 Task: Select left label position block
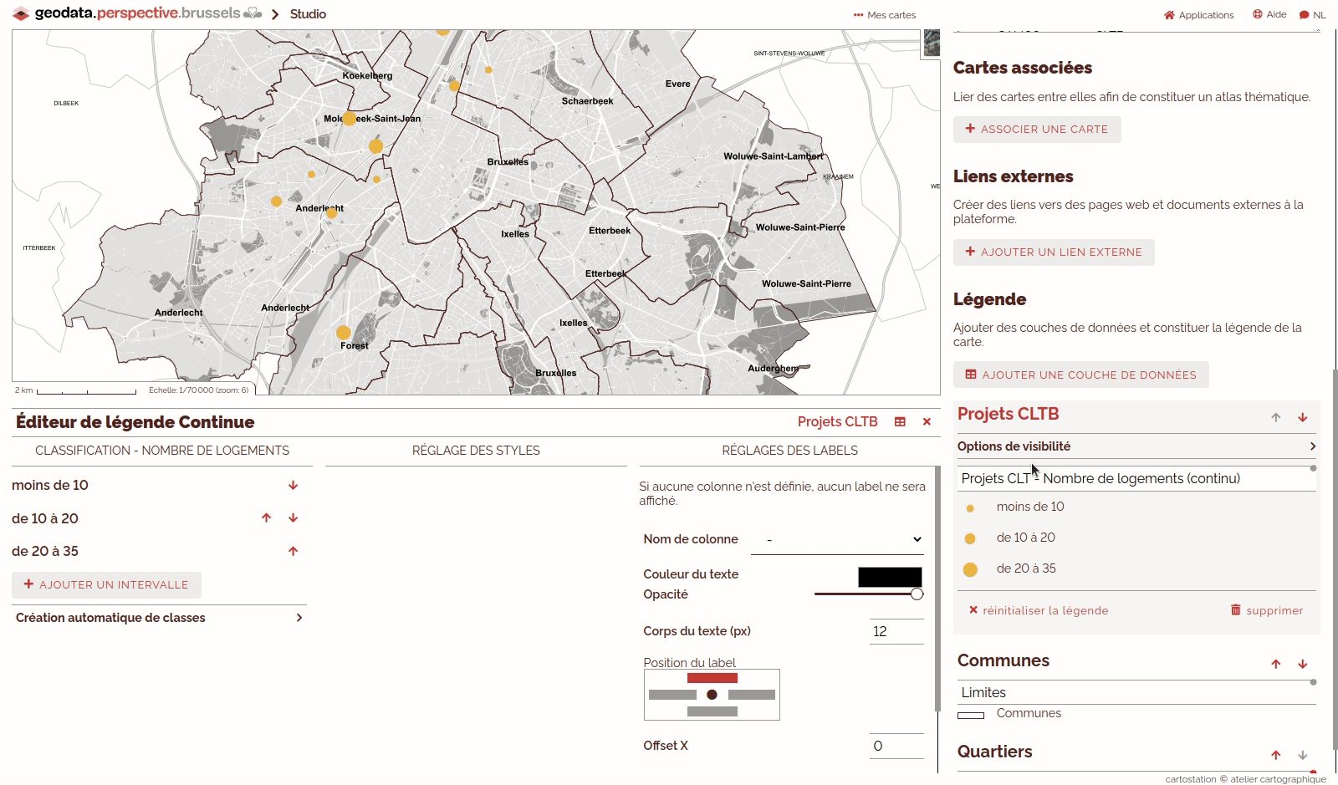pyautogui.click(x=672, y=695)
